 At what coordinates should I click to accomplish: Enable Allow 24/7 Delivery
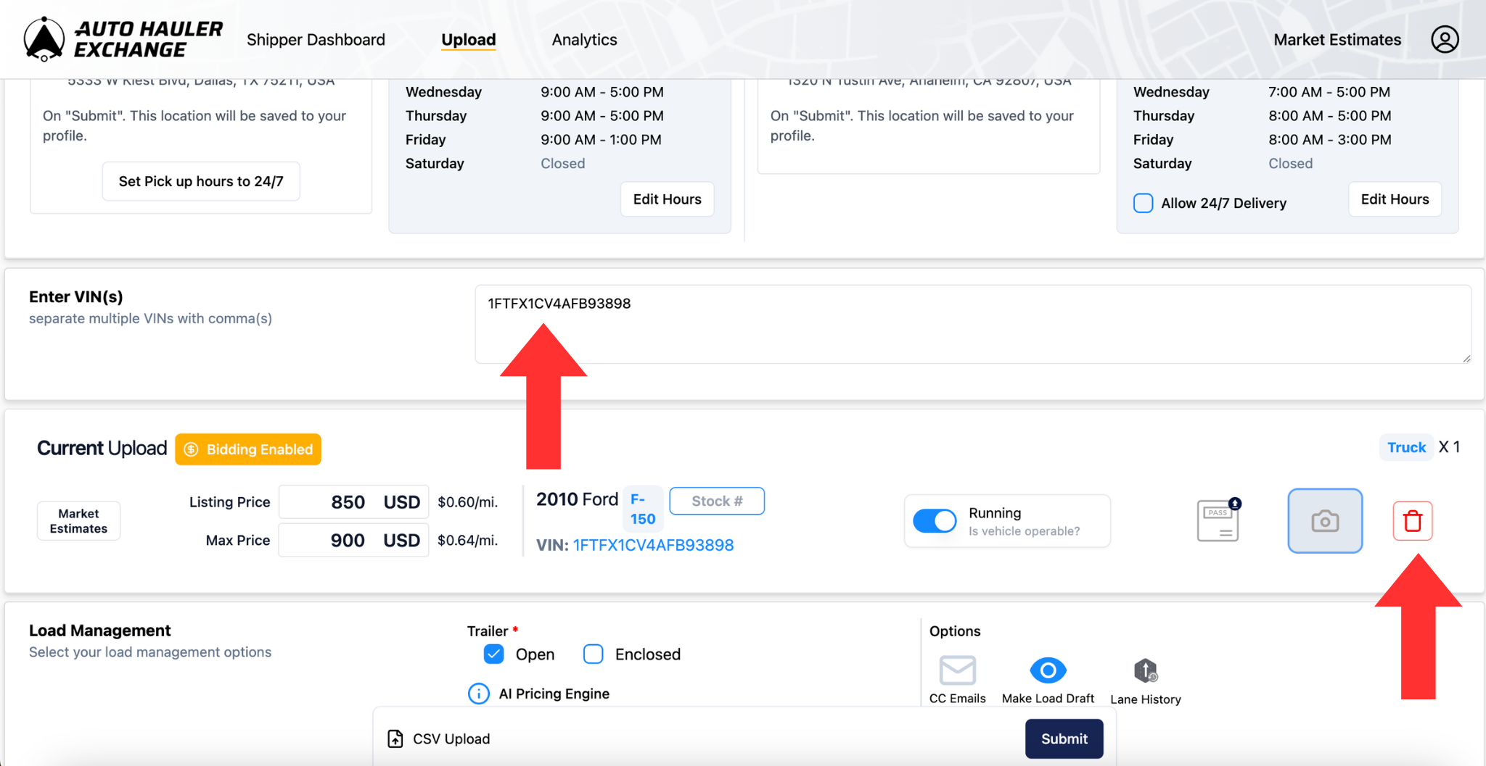(x=1143, y=203)
